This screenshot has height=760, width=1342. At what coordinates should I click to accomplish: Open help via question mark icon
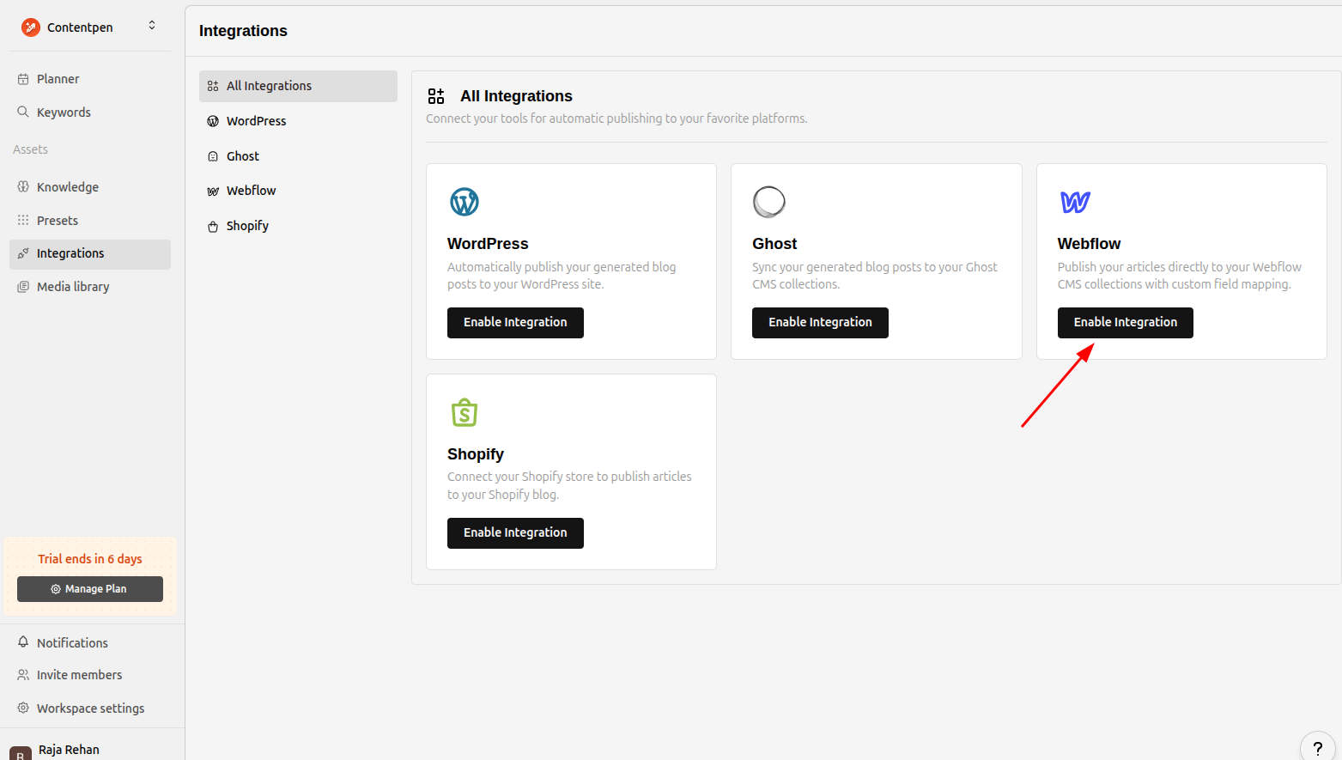(1317, 748)
